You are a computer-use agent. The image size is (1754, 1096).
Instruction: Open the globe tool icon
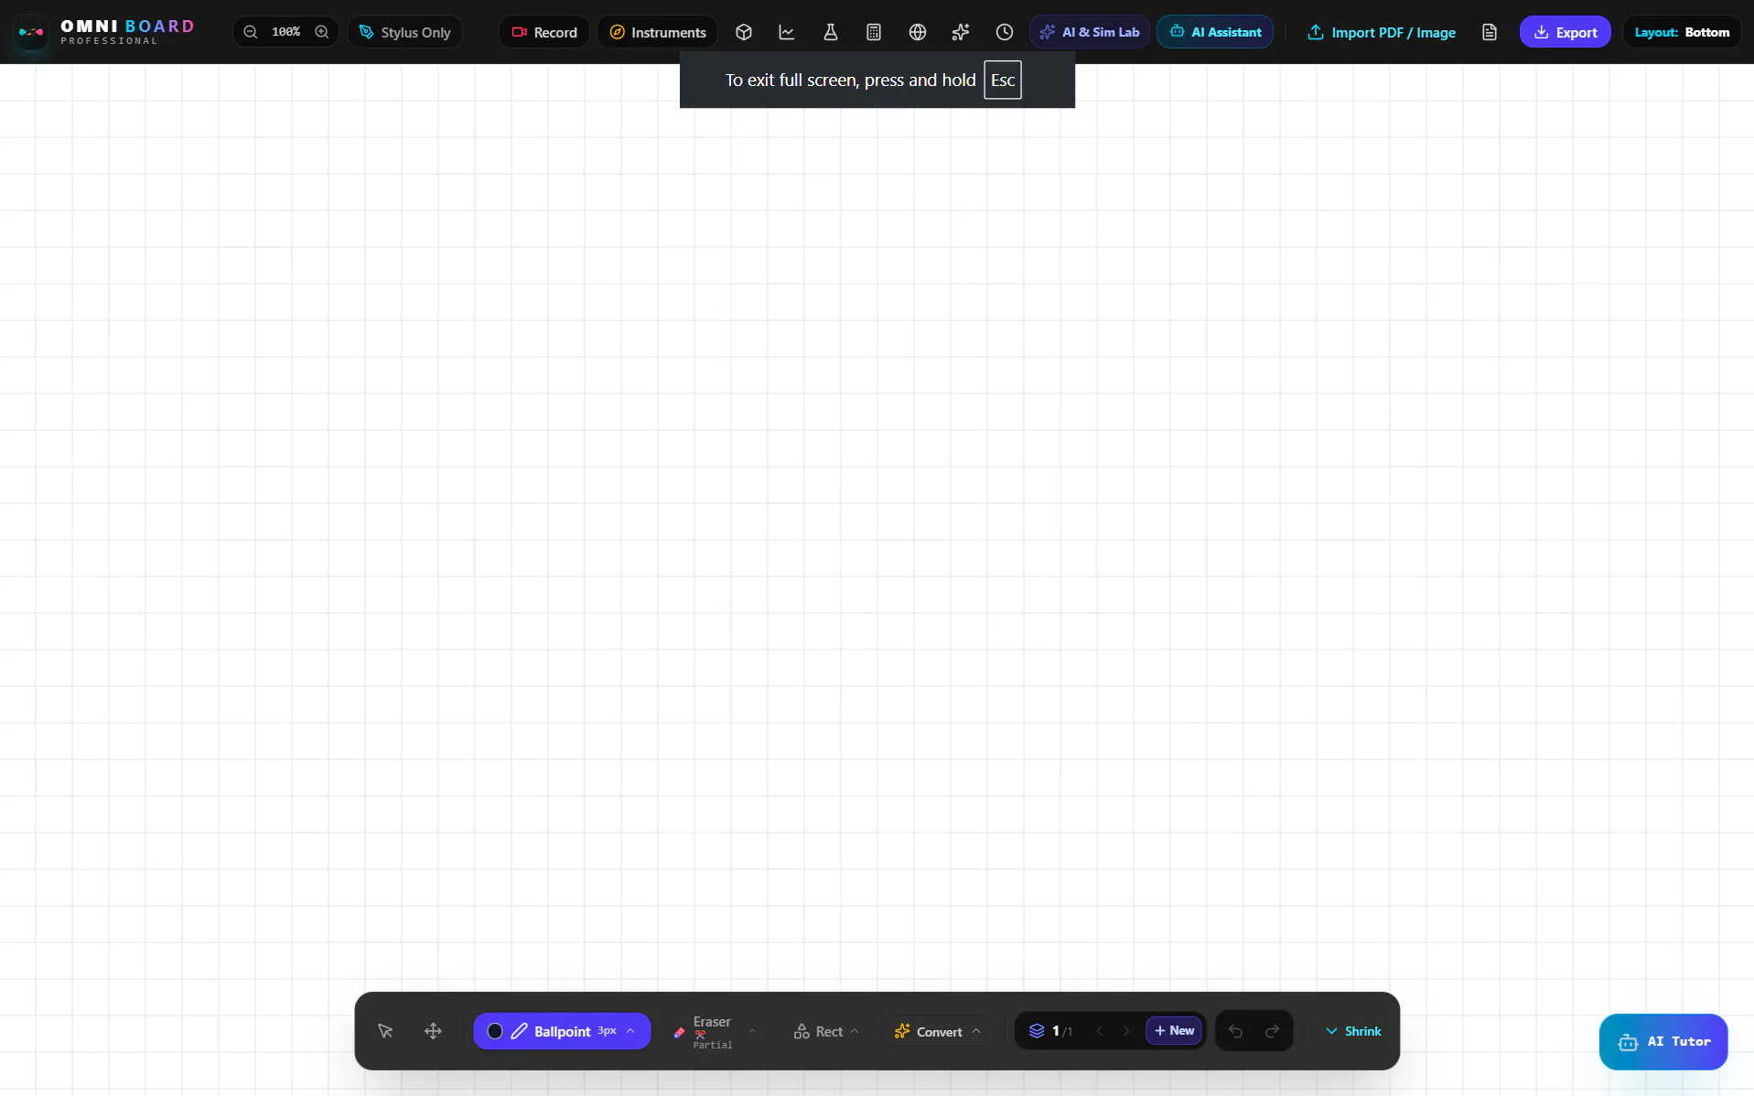[918, 32]
